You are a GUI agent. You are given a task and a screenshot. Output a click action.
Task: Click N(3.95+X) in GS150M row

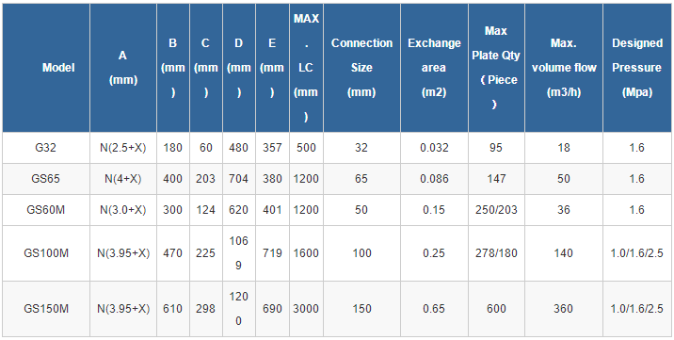pyautogui.click(x=123, y=308)
